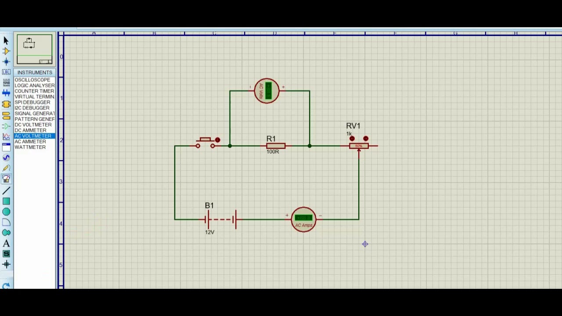The image size is (562, 316).
Task: Choose the 2D Graphics Circle tool
Action: coord(6,212)
